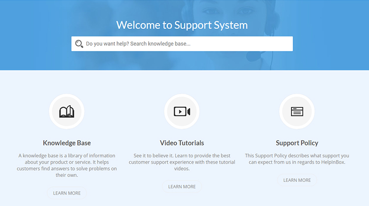Open the Video Tutorials camera icon
The height and width of the screenshot is (206, 369).
tap(182, 111)
